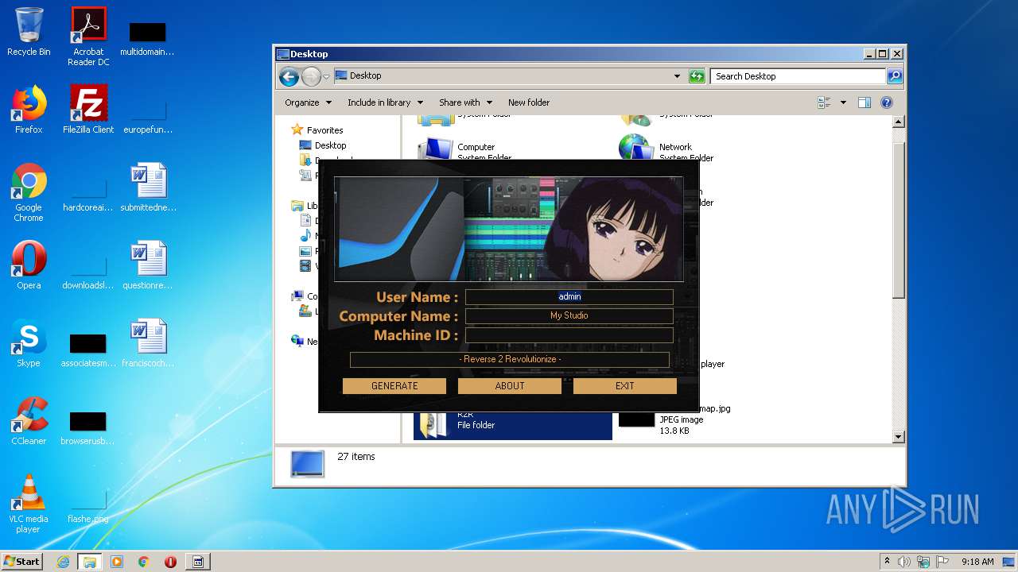This screenshot has width=1018, height=572.
Task: Open Internet Explorer from the taskbar
Action: [x=63, y=562]
